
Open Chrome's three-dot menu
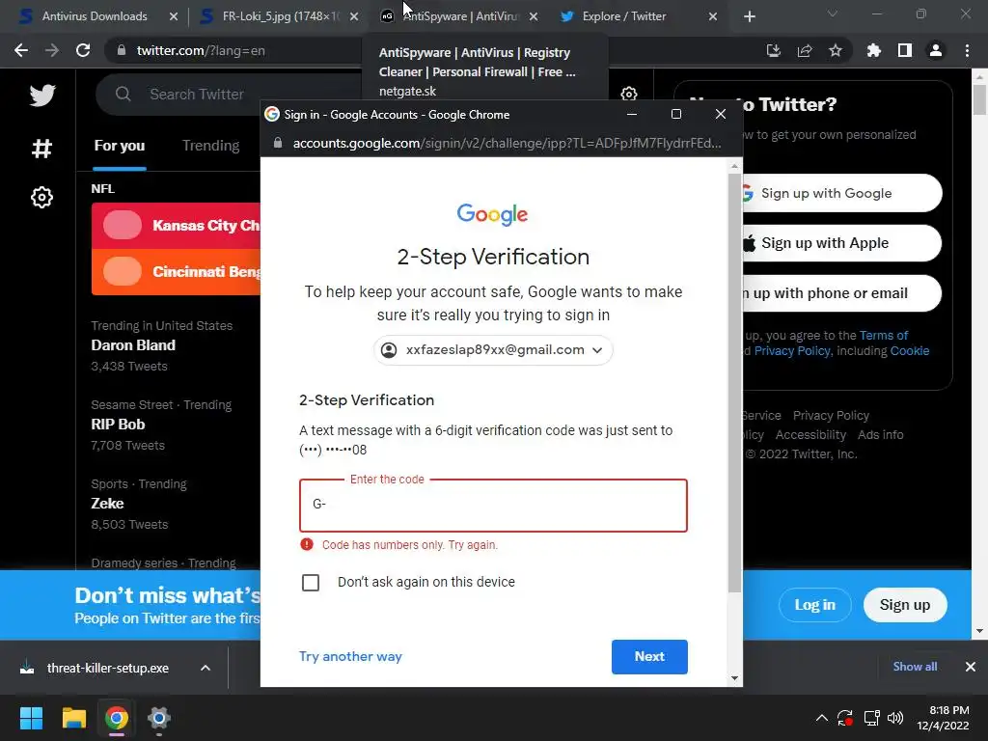967,50
